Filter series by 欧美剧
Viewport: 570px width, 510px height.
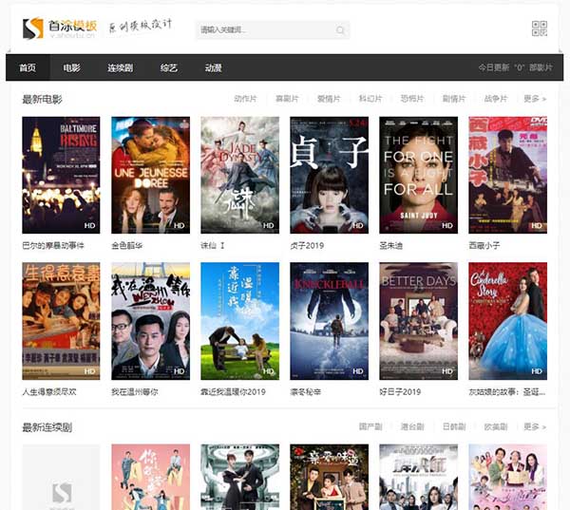point(496,426)
